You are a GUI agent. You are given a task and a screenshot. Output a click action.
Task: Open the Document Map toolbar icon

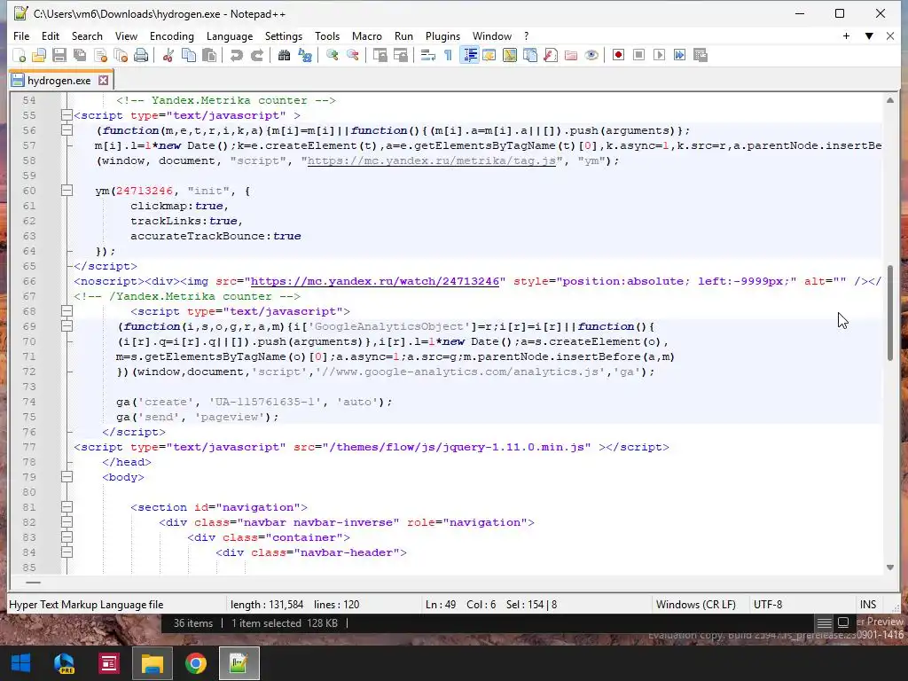(510, 55)
